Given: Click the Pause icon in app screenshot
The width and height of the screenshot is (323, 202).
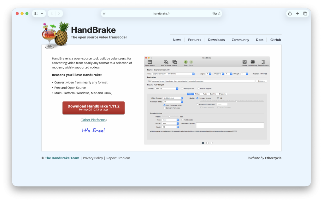Looking at the screenshot, I should tap(191, 63).
